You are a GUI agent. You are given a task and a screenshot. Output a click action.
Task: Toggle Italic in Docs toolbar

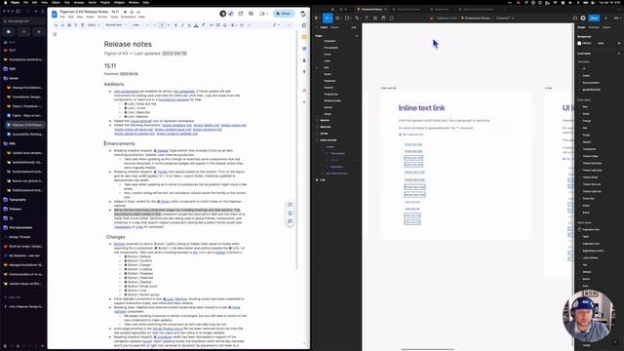pyautogui.click(x=182, y=25)
